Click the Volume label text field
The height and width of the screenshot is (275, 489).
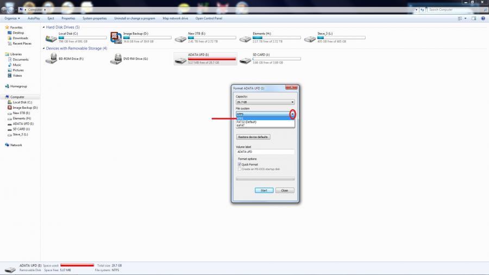point(265,152)
